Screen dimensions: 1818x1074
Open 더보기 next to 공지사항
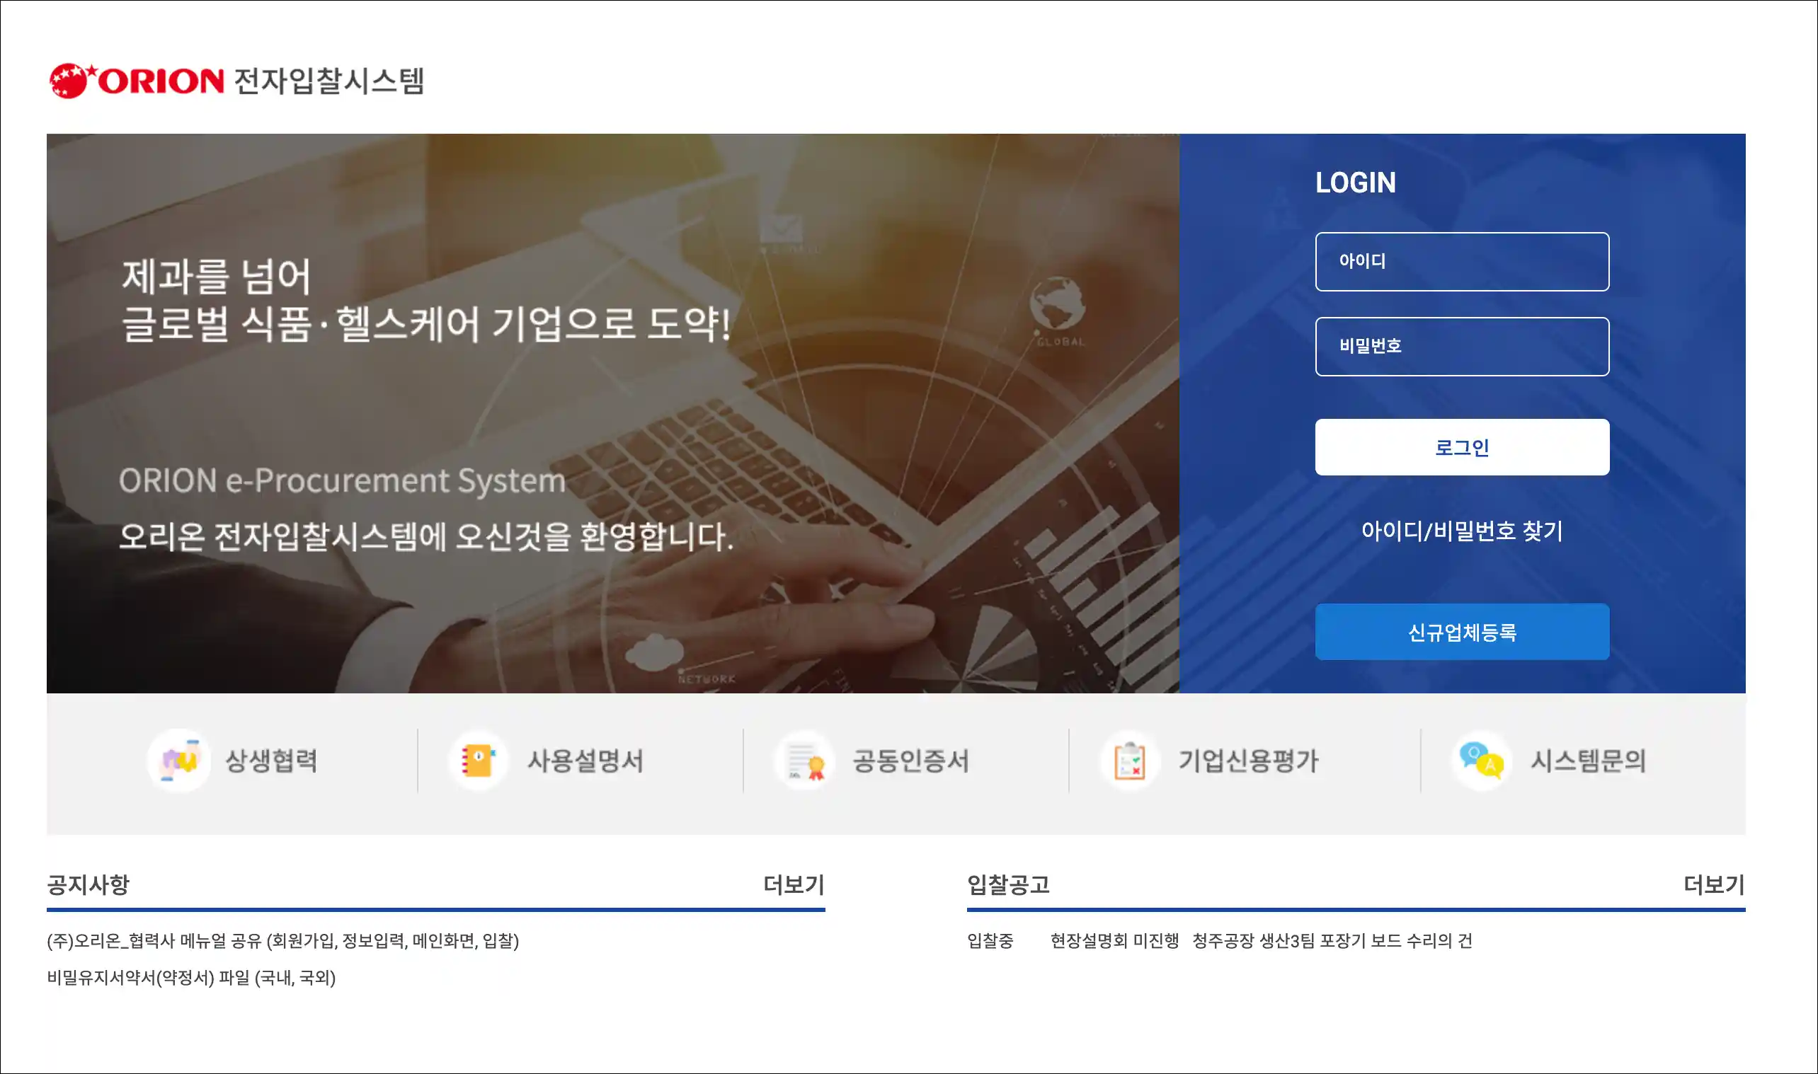pyautogui.click(x=794, y=884)
